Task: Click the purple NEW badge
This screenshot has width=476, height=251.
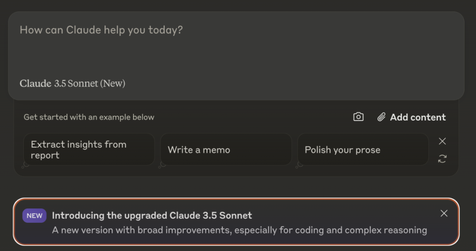Action: click(34, 215)
